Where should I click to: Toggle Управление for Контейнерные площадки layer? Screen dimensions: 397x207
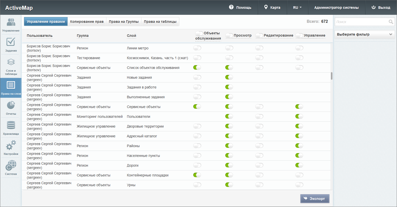299,175
